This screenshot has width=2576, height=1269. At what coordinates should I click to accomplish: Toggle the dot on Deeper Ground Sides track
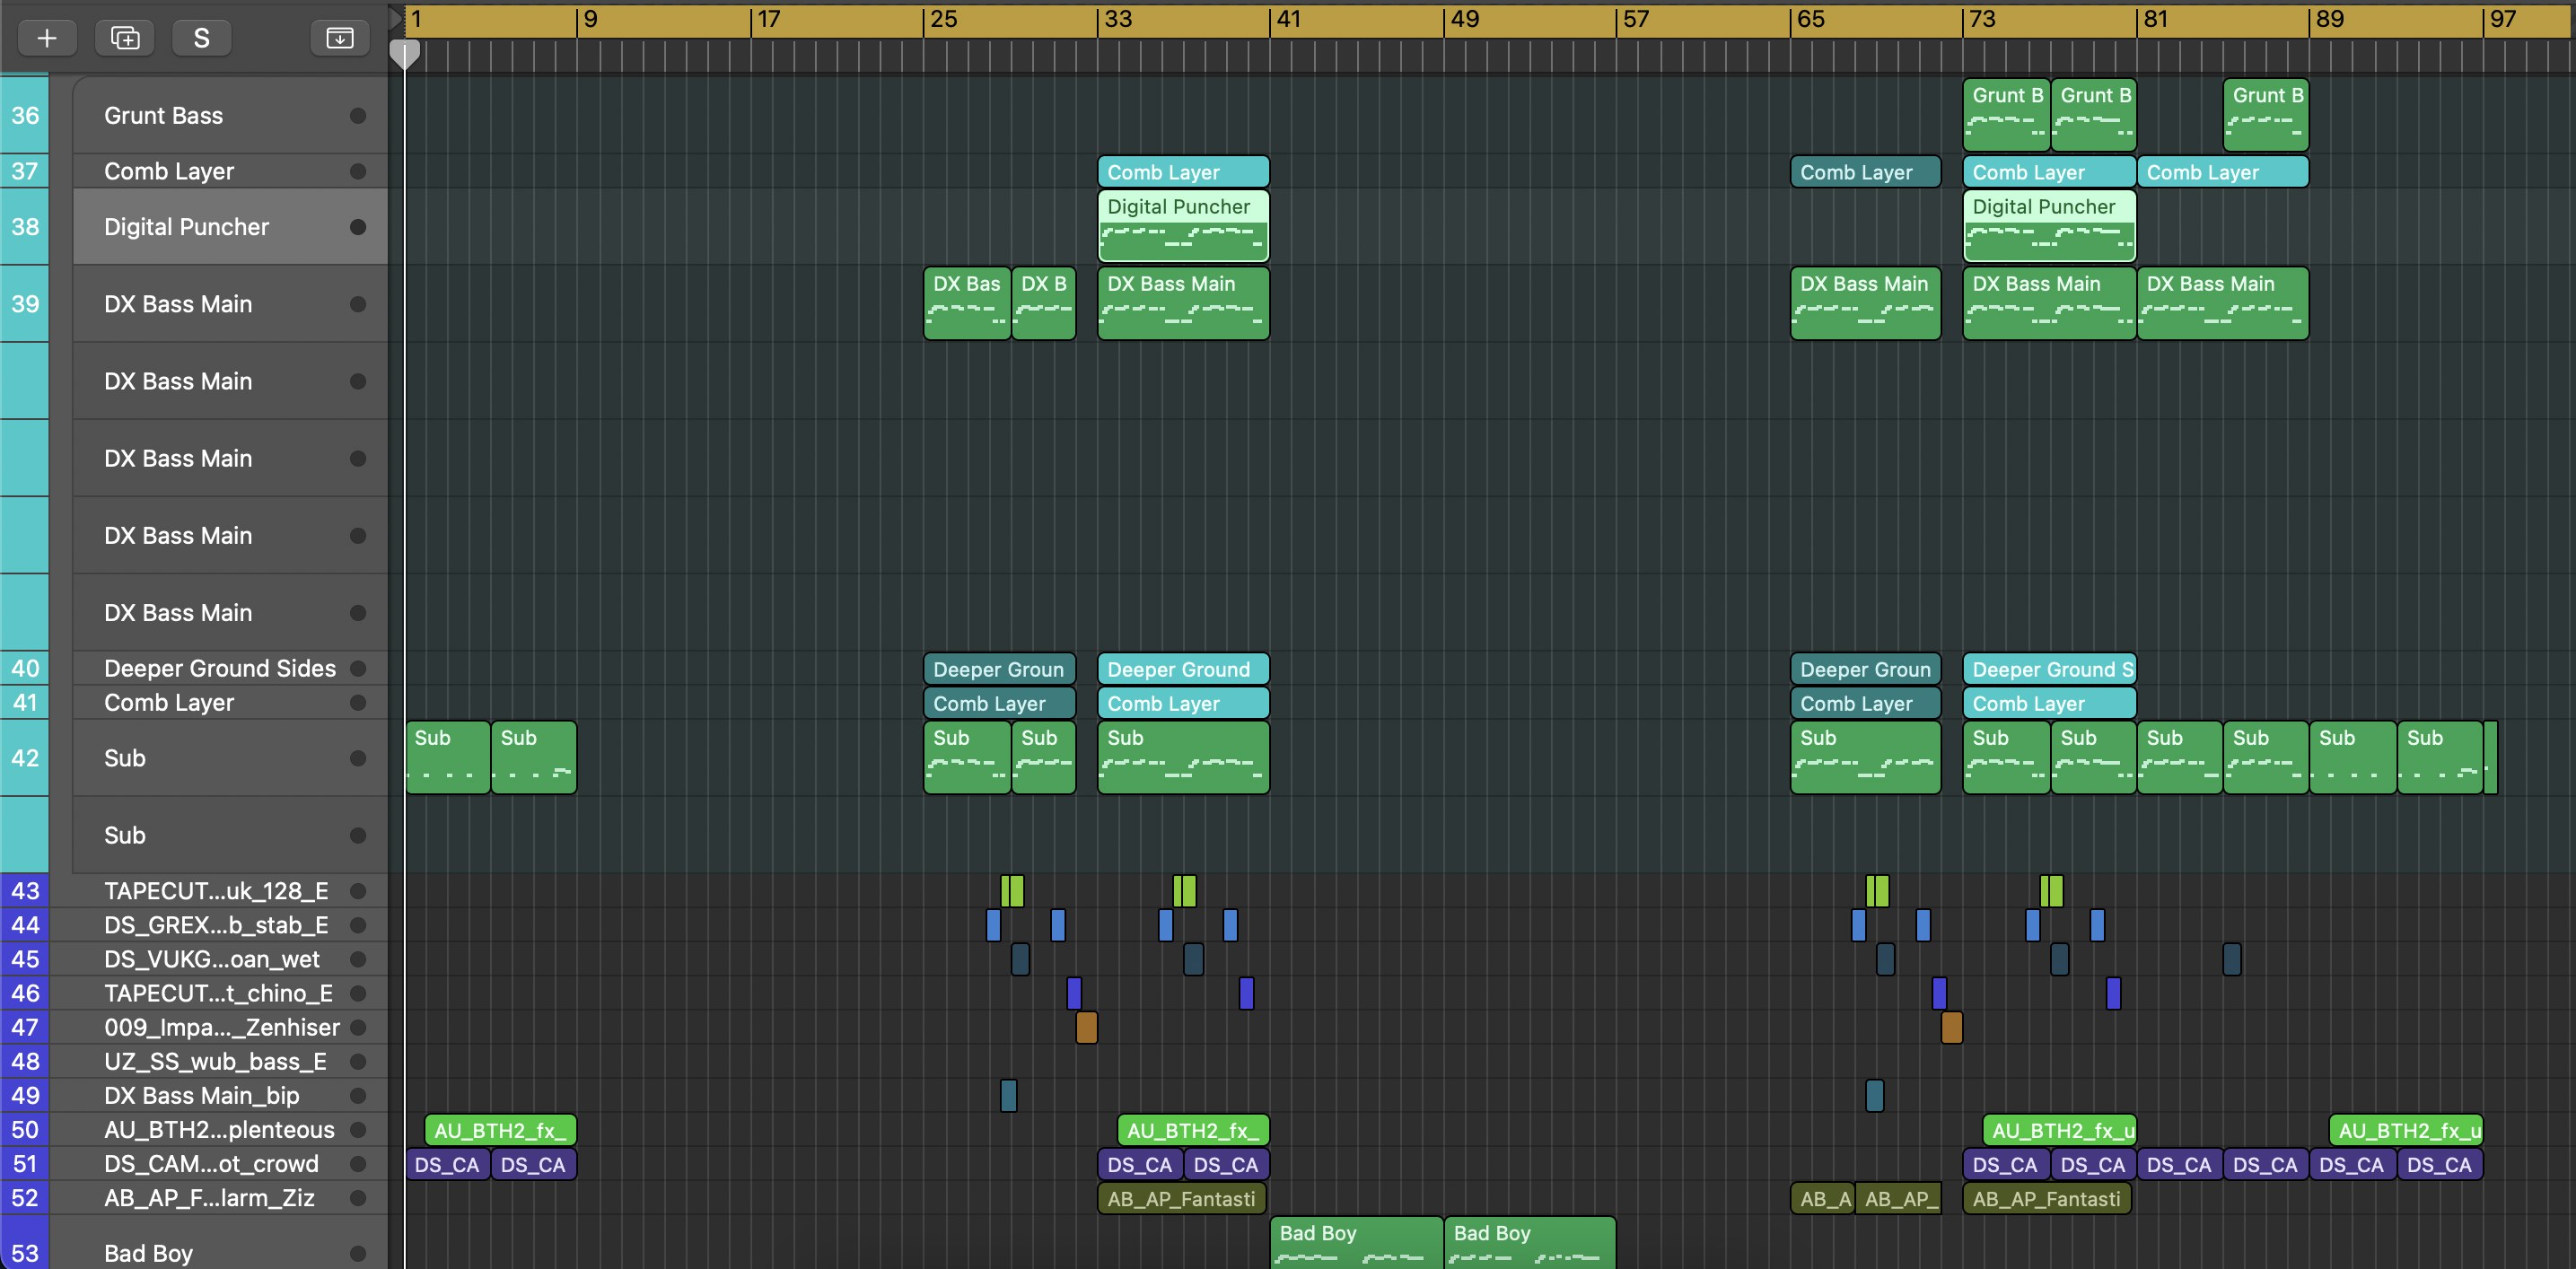coord(357,668)
